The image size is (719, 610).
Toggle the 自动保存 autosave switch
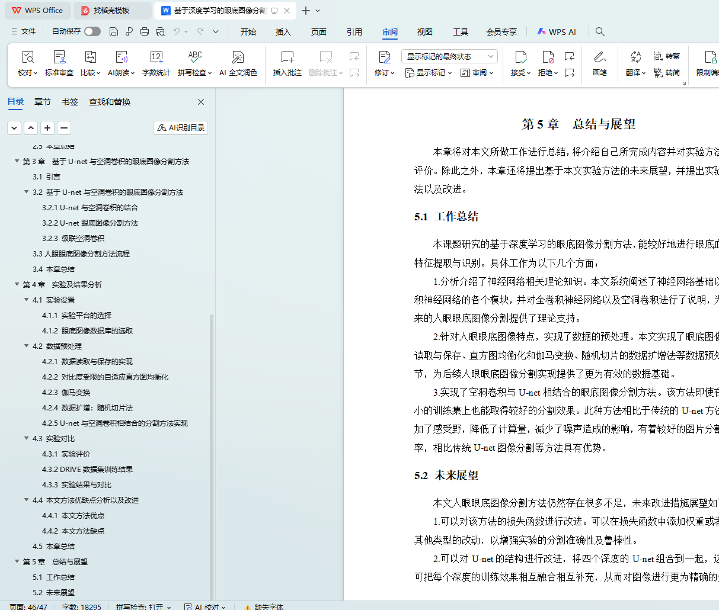[92, 31]
